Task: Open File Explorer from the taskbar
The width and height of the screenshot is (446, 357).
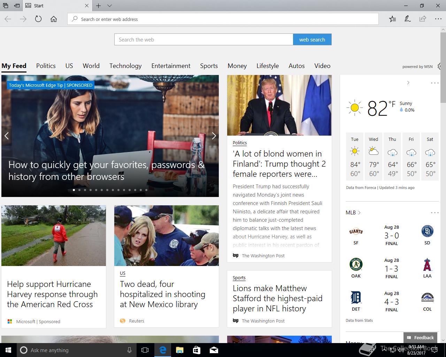Action: [x=179, y=350]
